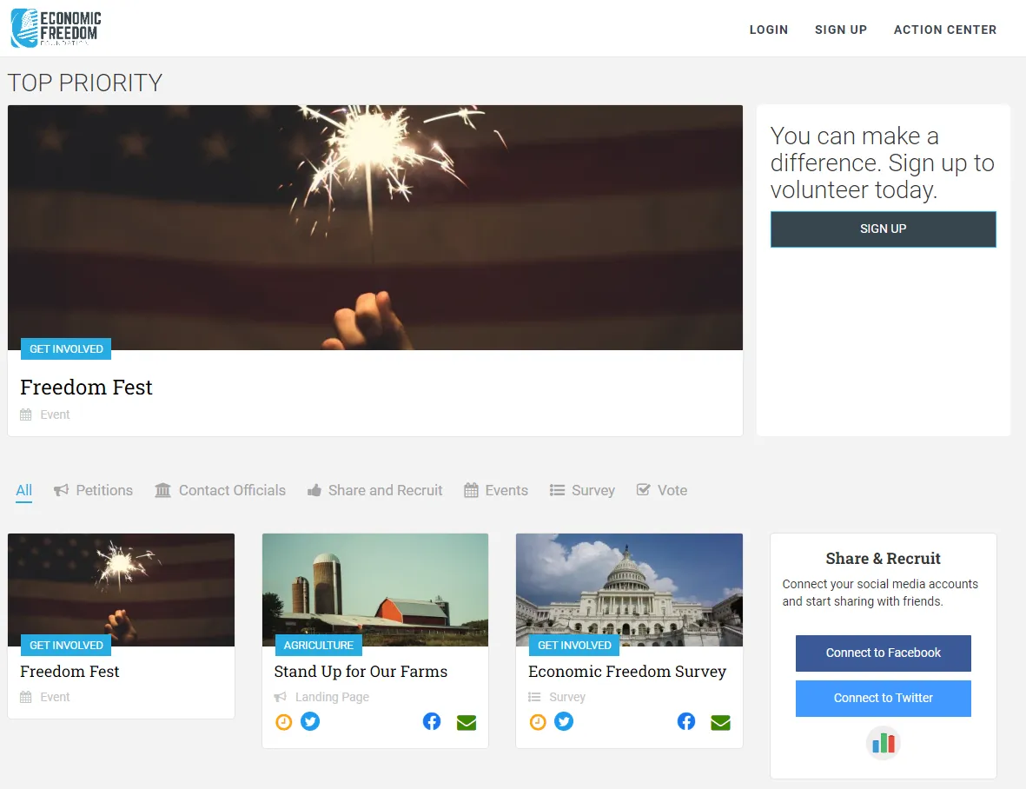Click Connect to Facebook button
This screenshot has width=1026, height=789.
[884, 653]
